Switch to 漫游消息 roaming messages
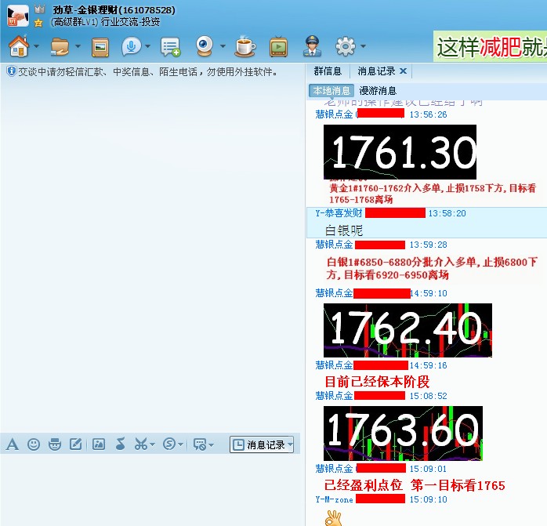 (378, 91)
